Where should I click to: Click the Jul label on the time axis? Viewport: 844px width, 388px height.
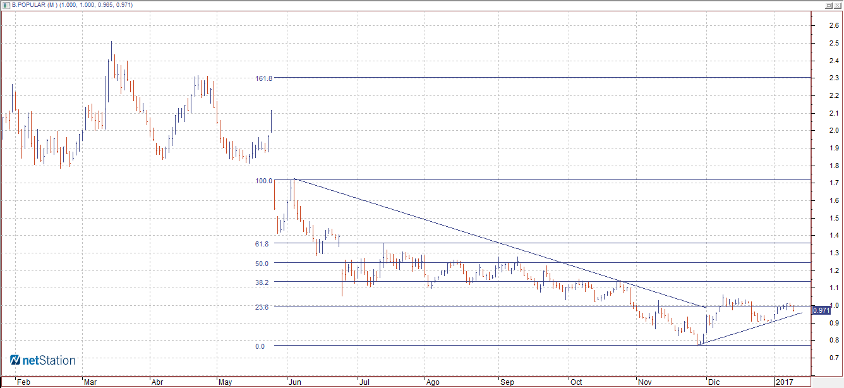[x=364, y=382]
